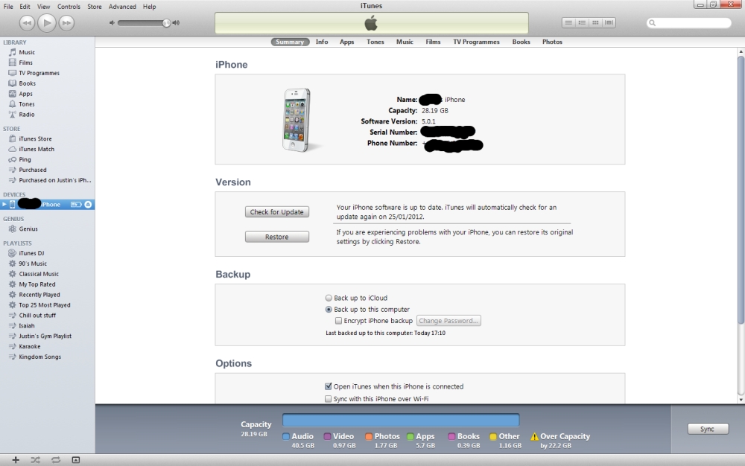The width and height of the screenshot is (745, 466).
Task: Click the Previous track button
Action: coord(27,23)
